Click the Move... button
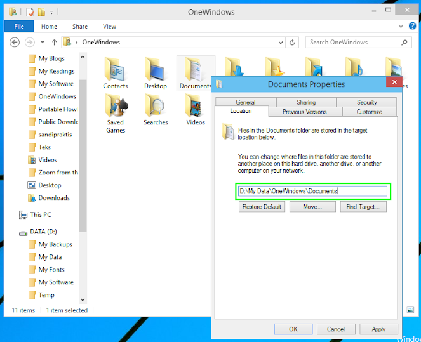This screenshot has width=421, height=342. coord(312,207)
